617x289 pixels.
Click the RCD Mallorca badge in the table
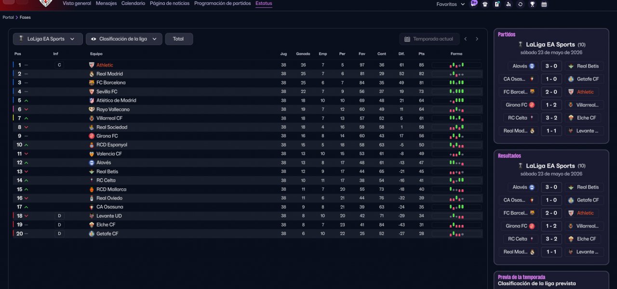tap(92, 189)
